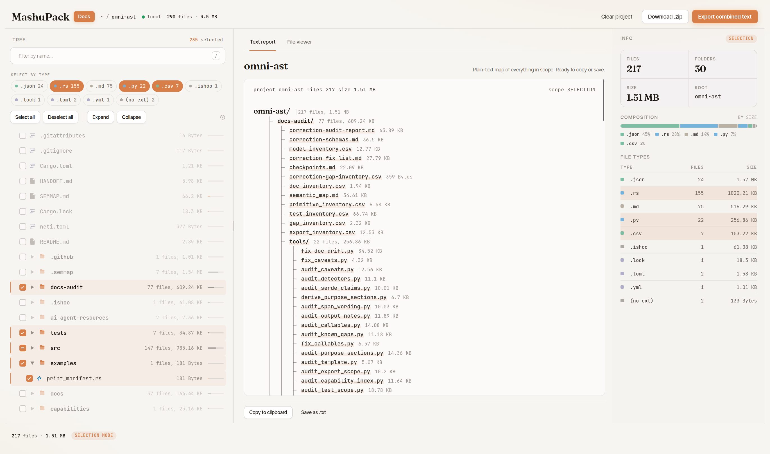The image size is (770, 454).
Task: Uncheck the docs-audit folder checkbox
Action: [x=23, y=287]
